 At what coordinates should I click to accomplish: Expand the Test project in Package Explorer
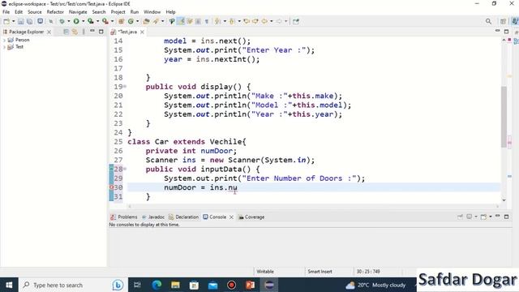click(4, 47)
